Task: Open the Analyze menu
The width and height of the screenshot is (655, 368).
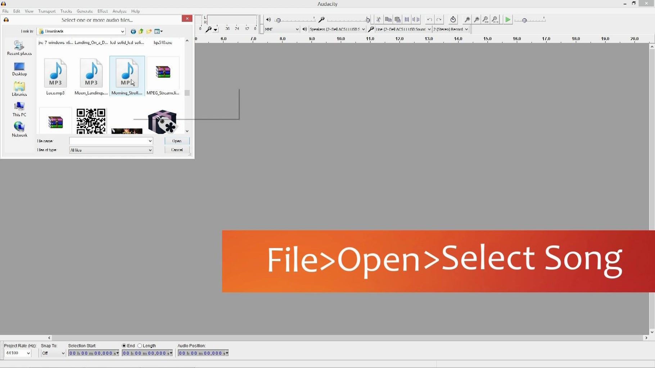Action: pyautogui.click(x=119, y=11)
